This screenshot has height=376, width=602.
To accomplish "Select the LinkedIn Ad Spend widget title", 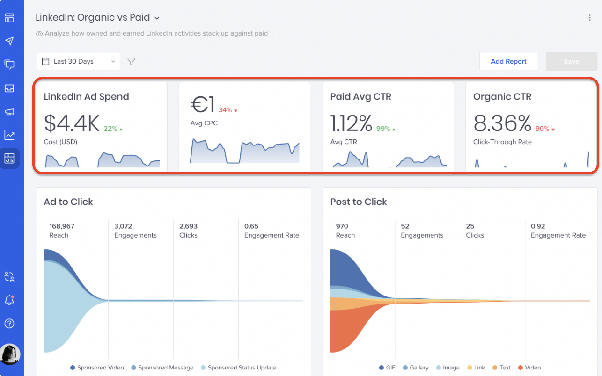I will [86, 97].
